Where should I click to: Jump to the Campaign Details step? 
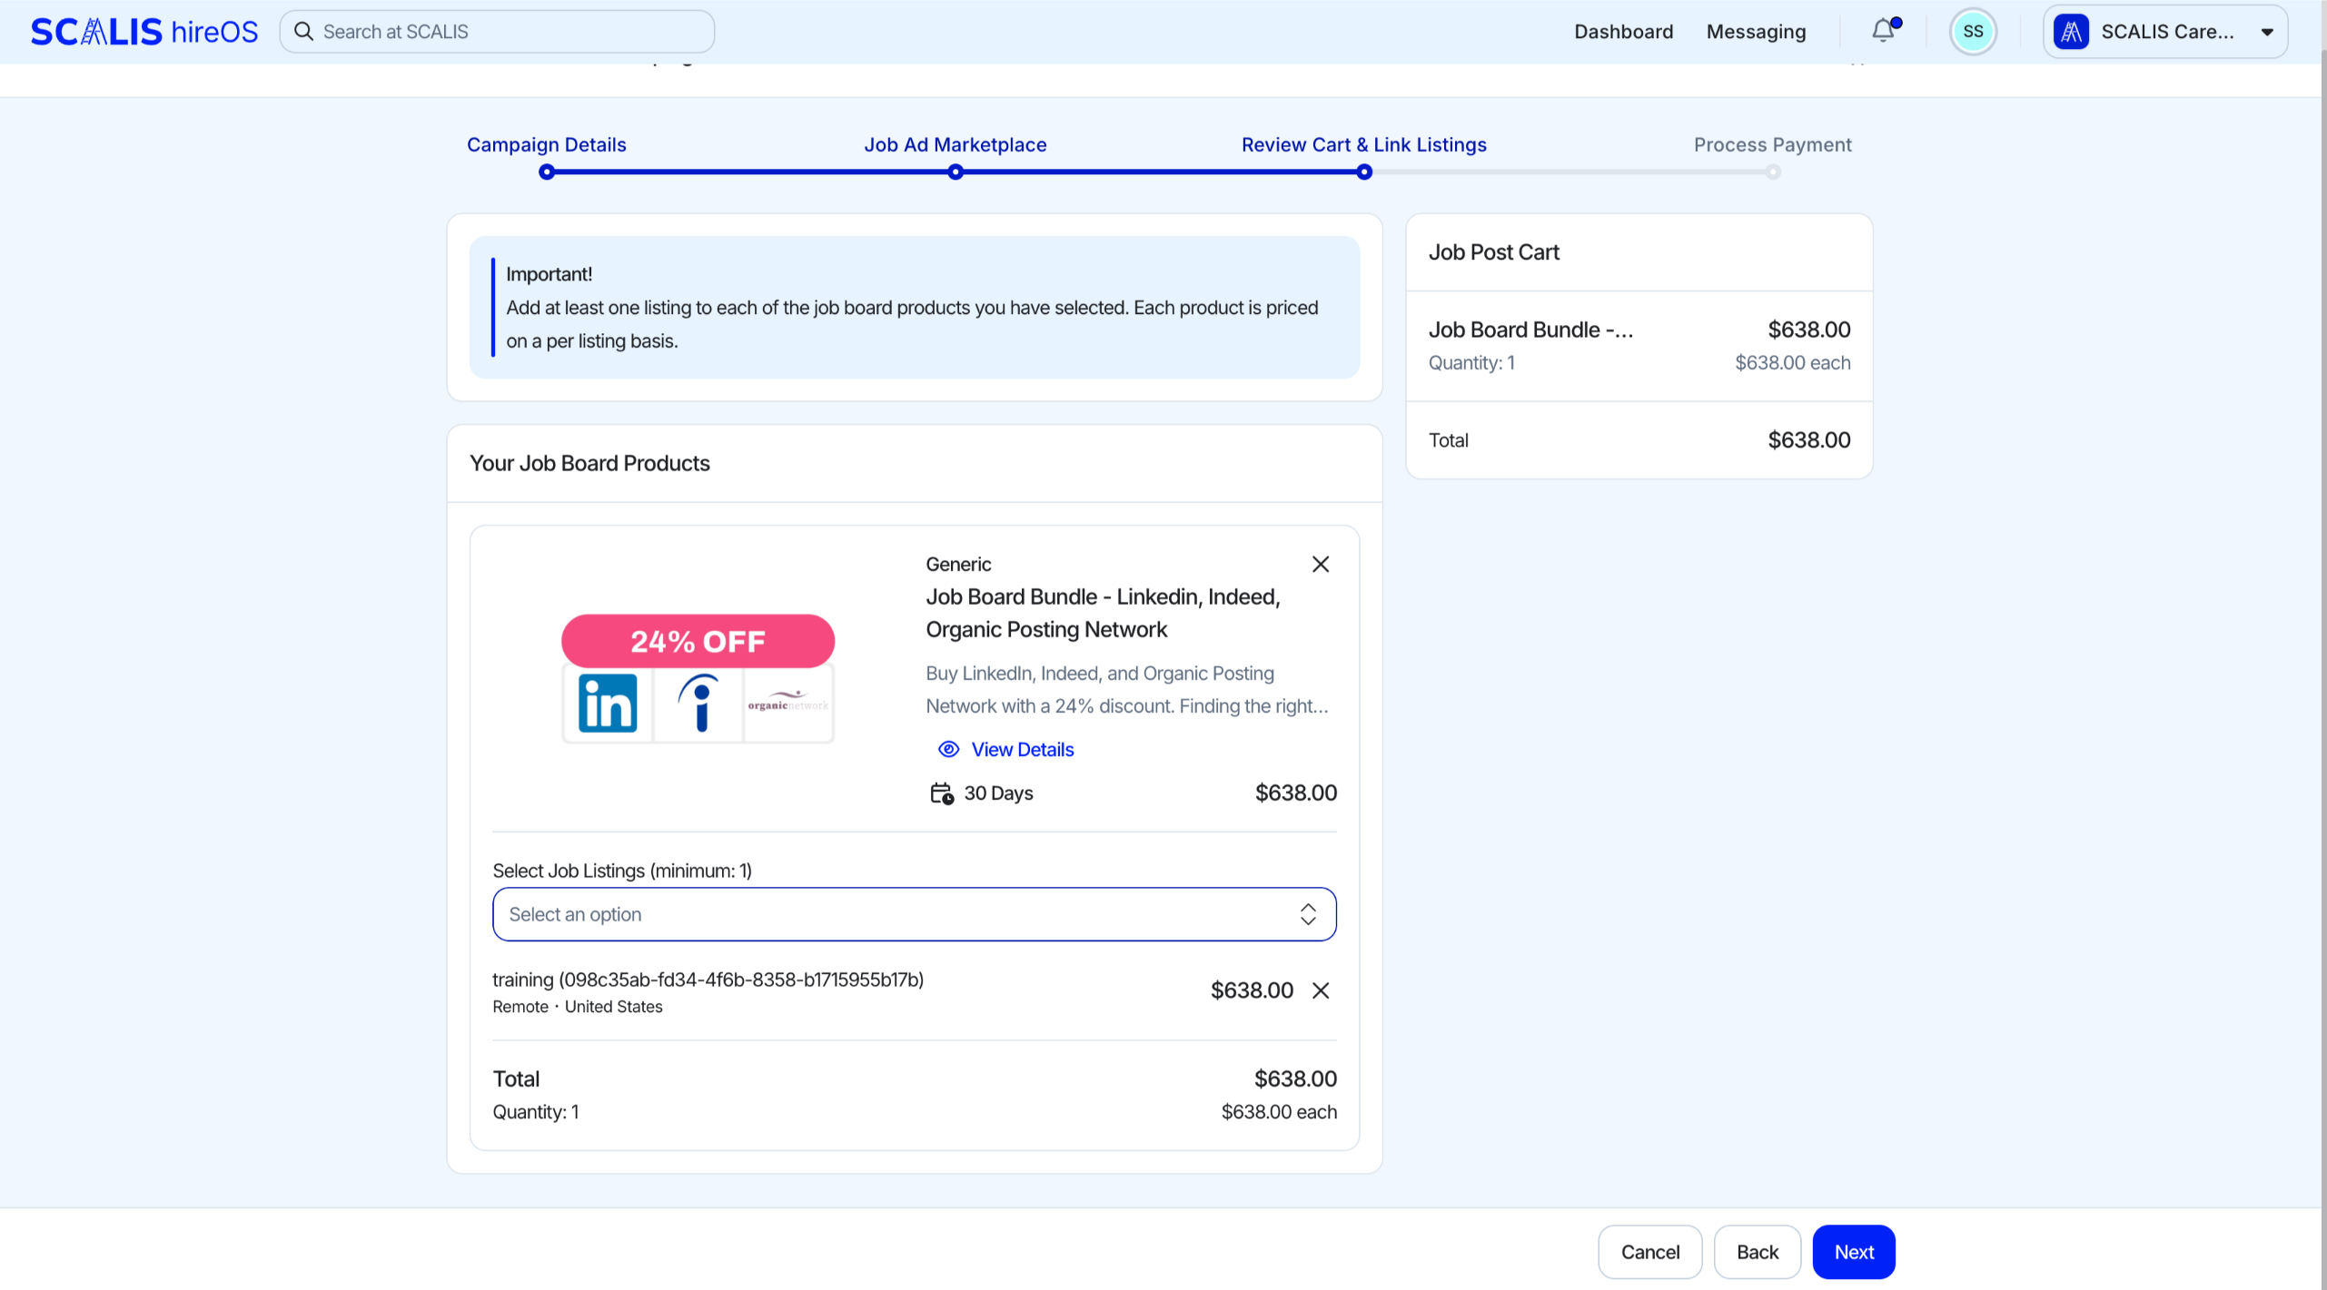click(x=547, y=145)
